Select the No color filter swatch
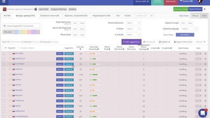 8,32
